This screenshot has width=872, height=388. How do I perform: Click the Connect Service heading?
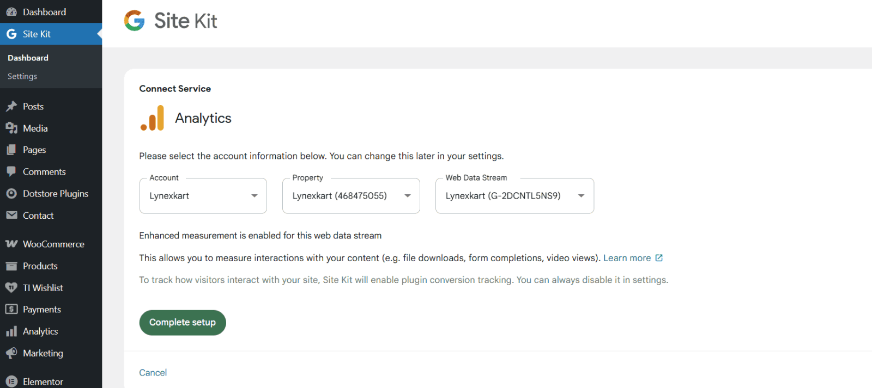point(175,89)
